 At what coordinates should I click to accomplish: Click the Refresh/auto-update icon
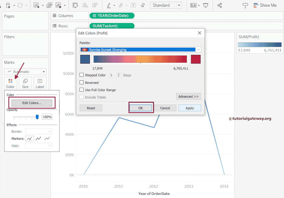20,6
